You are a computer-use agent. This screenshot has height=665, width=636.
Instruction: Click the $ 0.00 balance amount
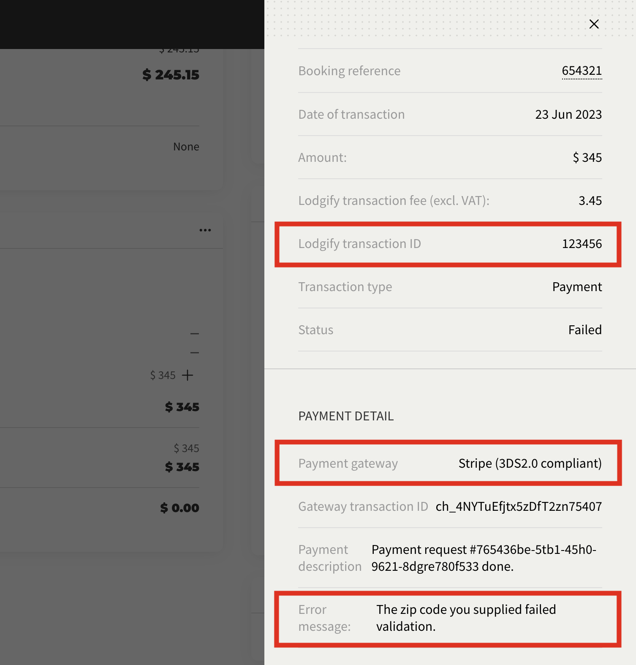(179, 508)
